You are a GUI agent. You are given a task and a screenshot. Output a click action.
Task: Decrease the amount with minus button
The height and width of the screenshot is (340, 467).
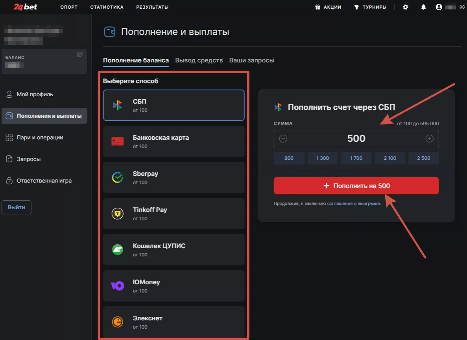[283, 139]
